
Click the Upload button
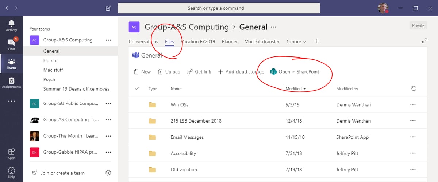coord(169,72)
